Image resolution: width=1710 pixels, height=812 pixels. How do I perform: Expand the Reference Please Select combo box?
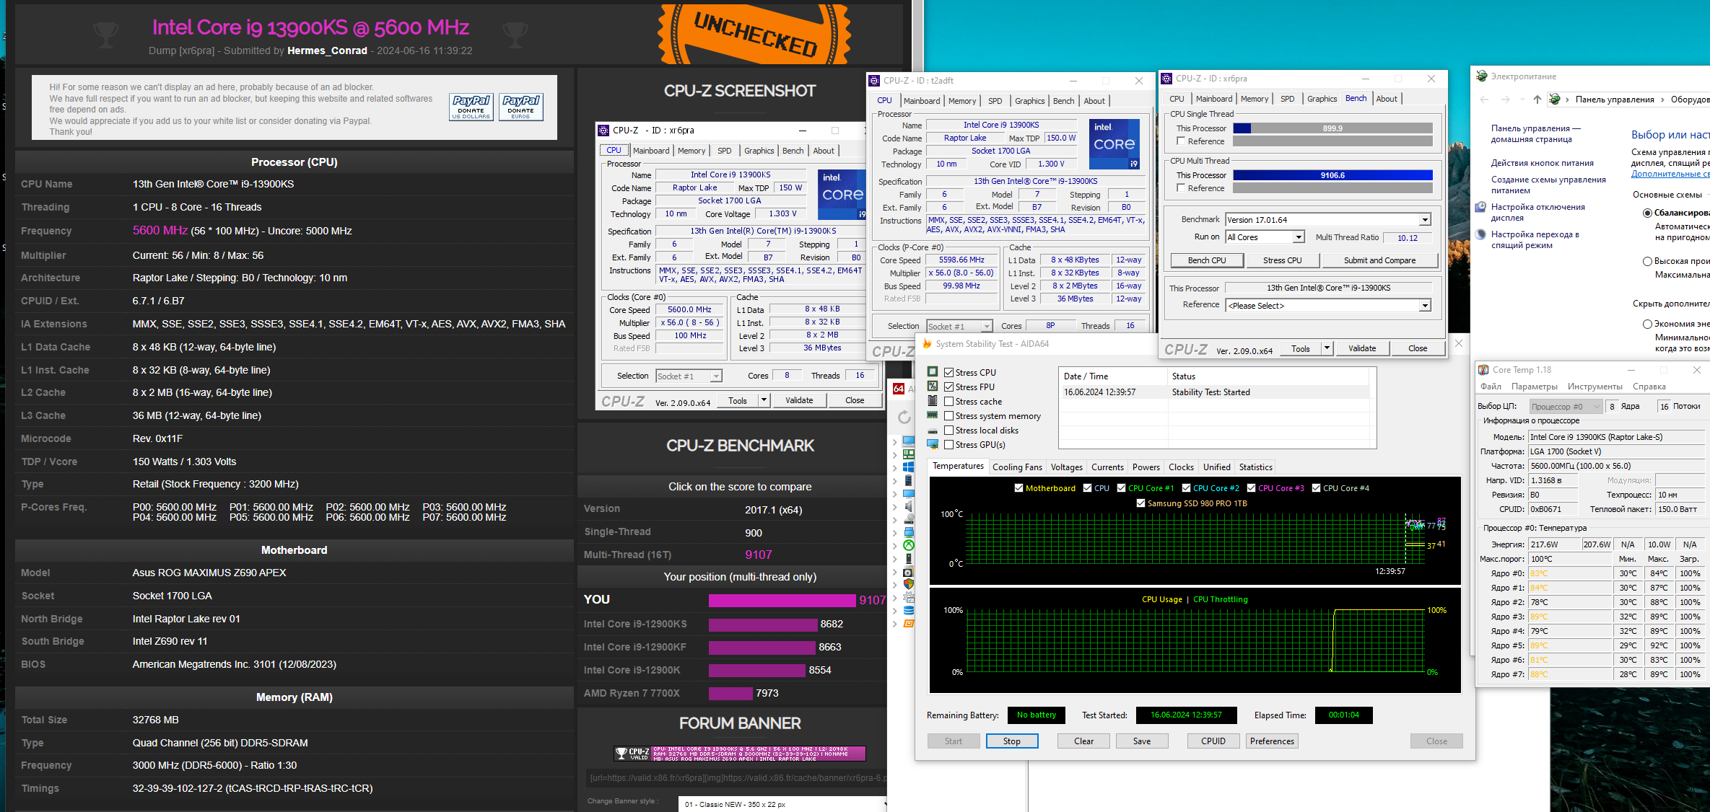tap(1424, 306)
